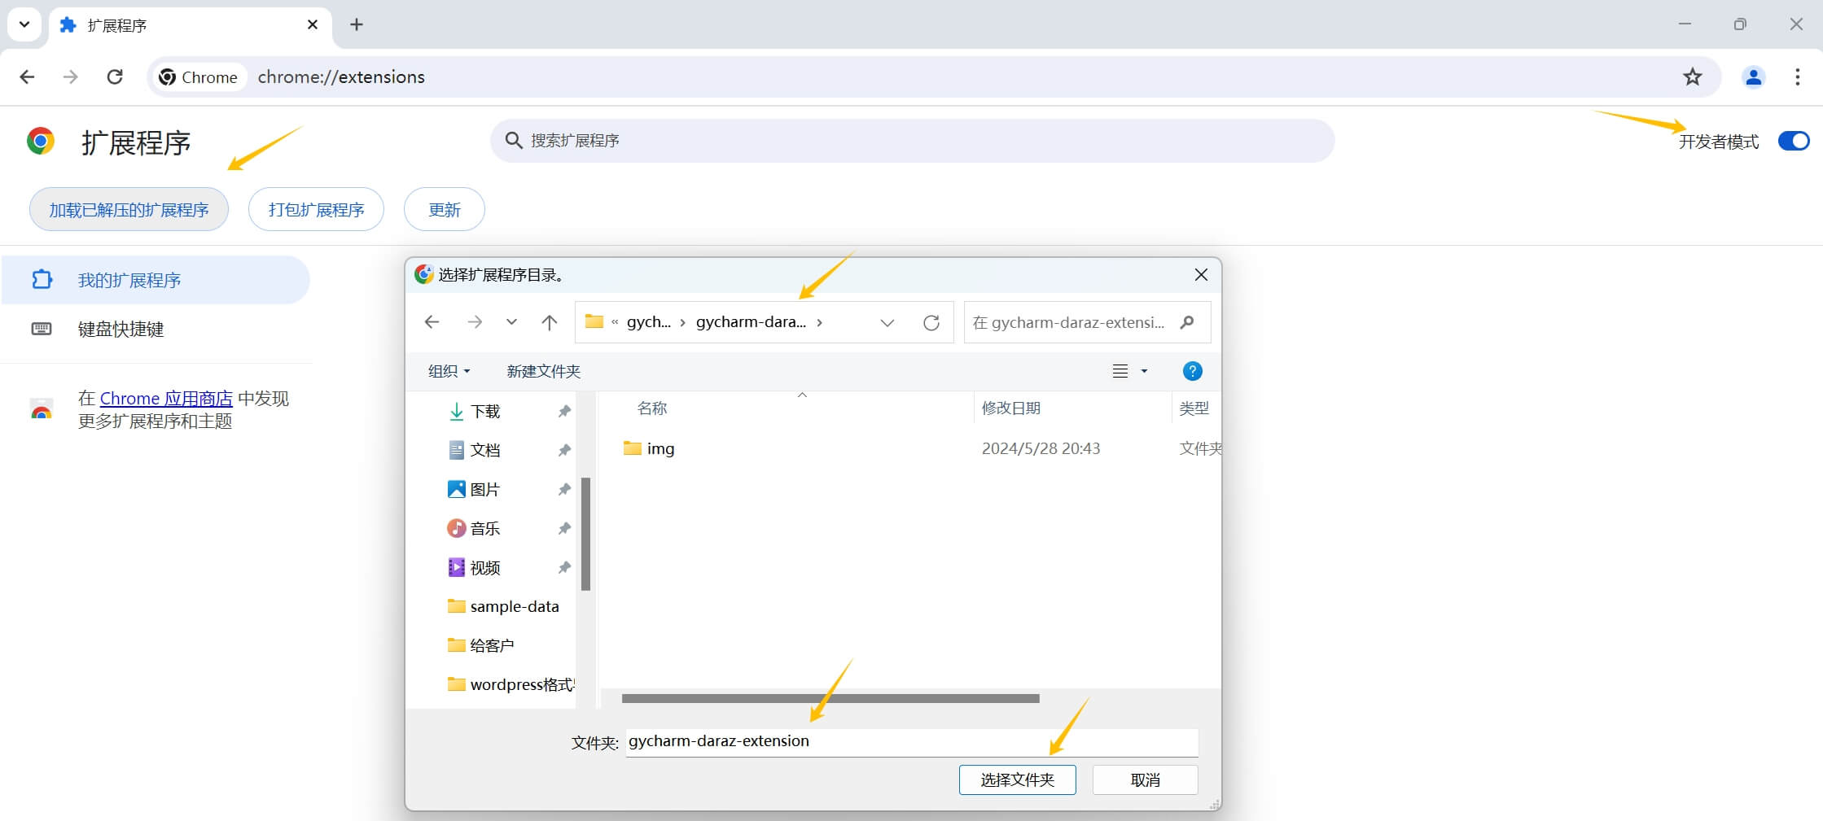
Task: Click the horizontal scrollbar in the file list
Action: tap(830, 698)
